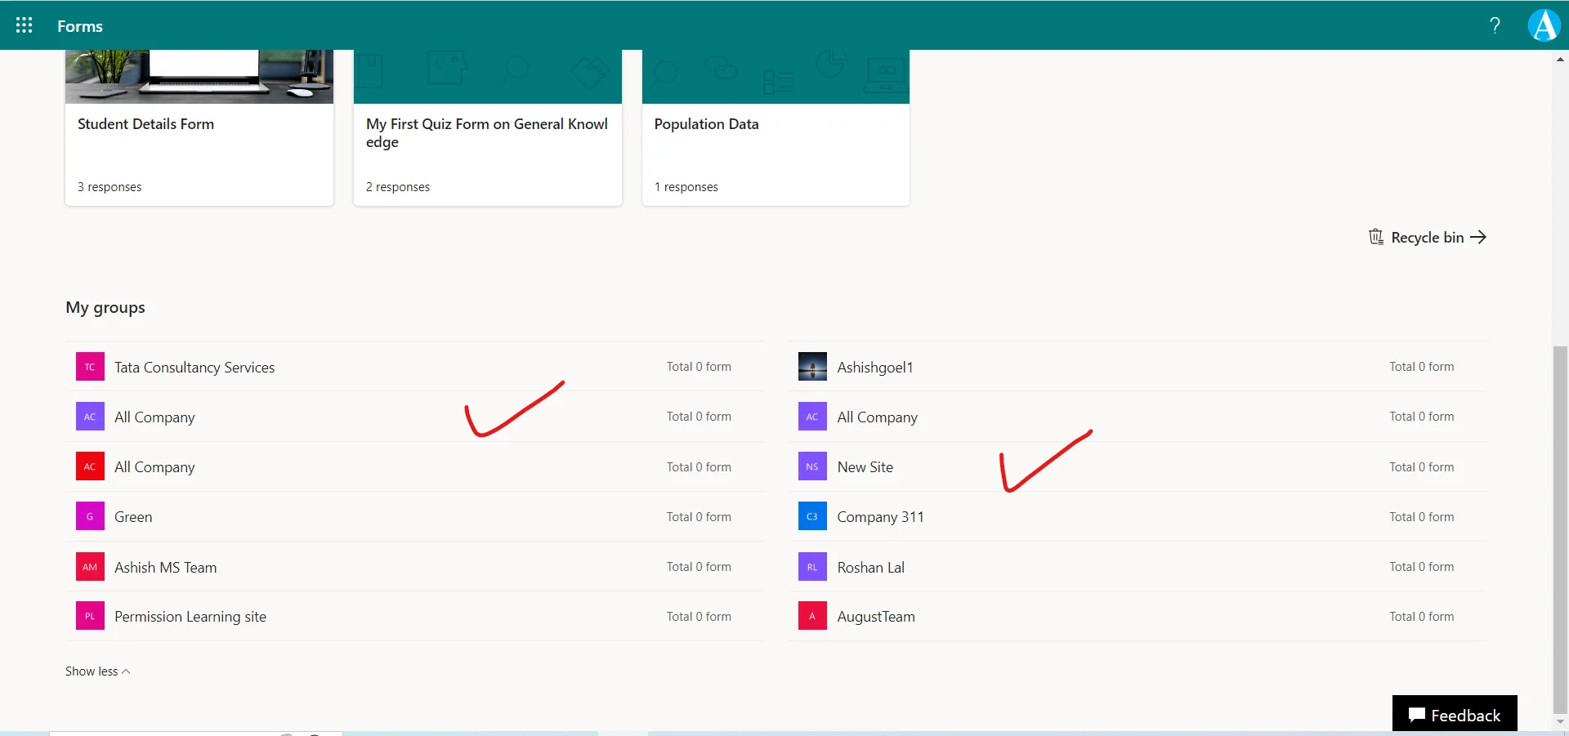Click the Recycle bin trash icon
Viewport: 1569px width, 736px height.
pyautogui.click(x=1376, y=237)
